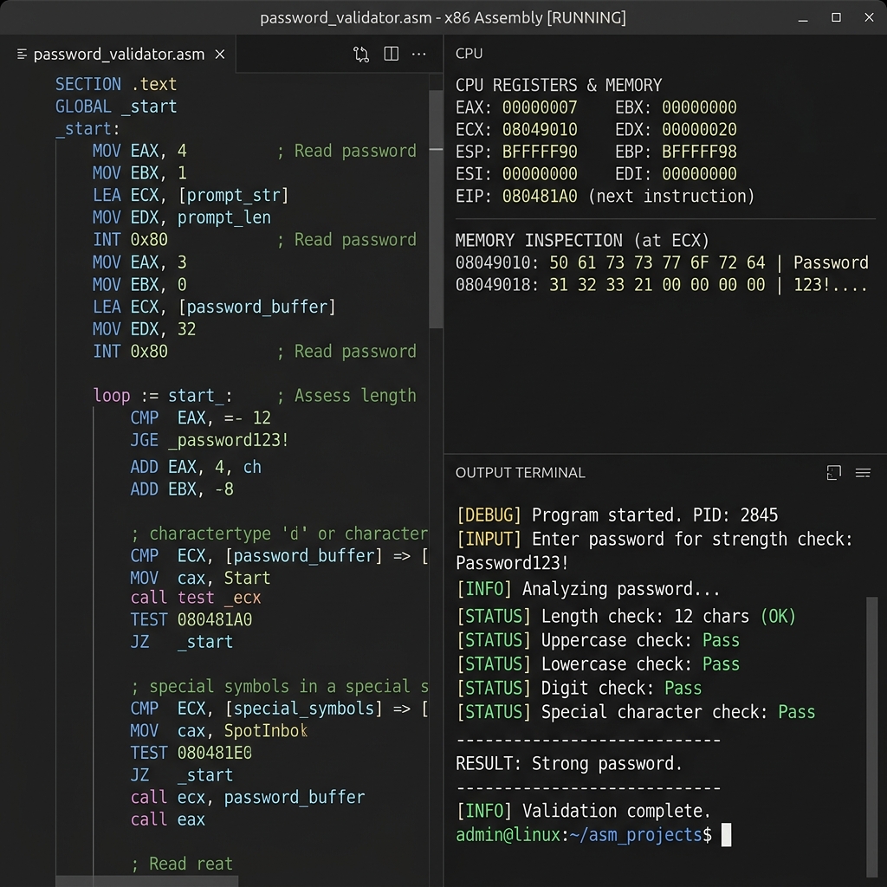The width and height of the screenshot is (887, 887).
Task: Click the '[DEBUG] Program started' terminal line
Action: pyautogui.click(x=617, y=515)
